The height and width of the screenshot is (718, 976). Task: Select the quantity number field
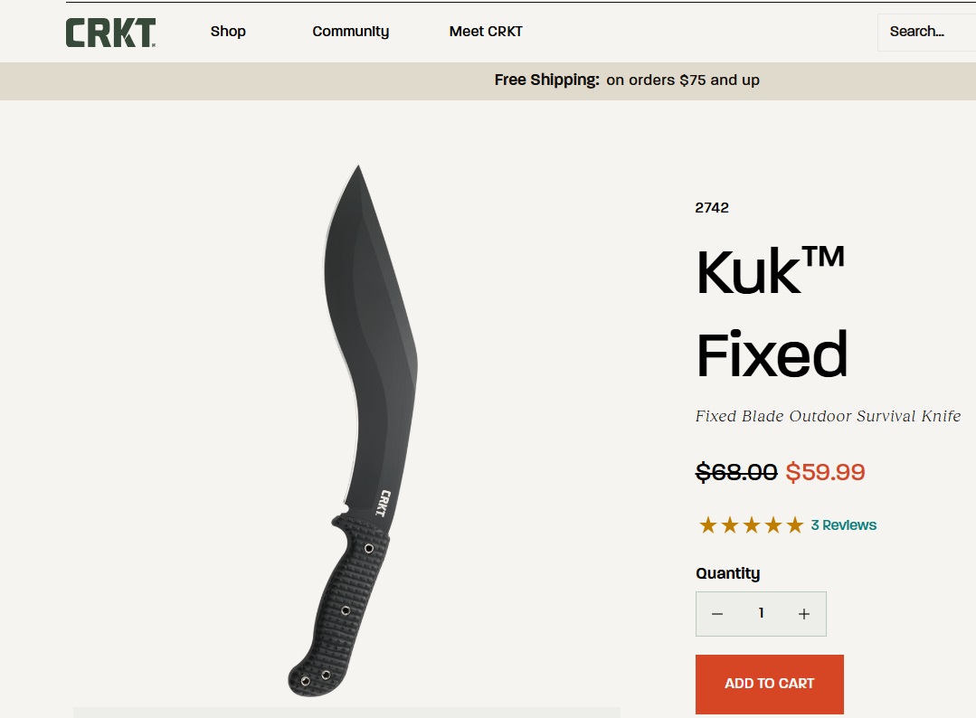[761, 613]
